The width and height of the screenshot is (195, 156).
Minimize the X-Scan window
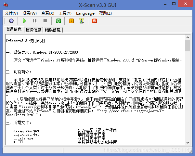pyautogui.click(x=165, y=4)
